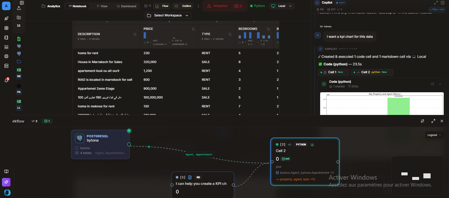449x198 pixels.
Task: Click the red Analytics errors badge
Action: (x=225, y=6)
